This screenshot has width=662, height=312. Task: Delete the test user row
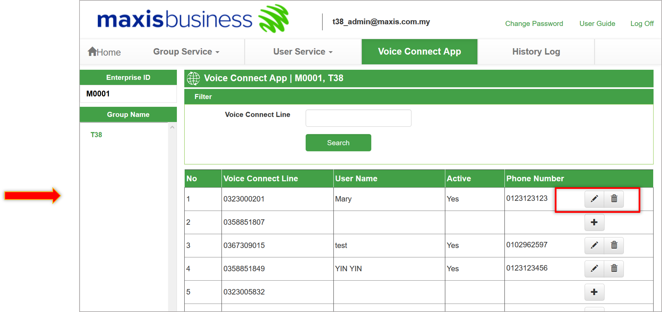[x=614, y=245]
